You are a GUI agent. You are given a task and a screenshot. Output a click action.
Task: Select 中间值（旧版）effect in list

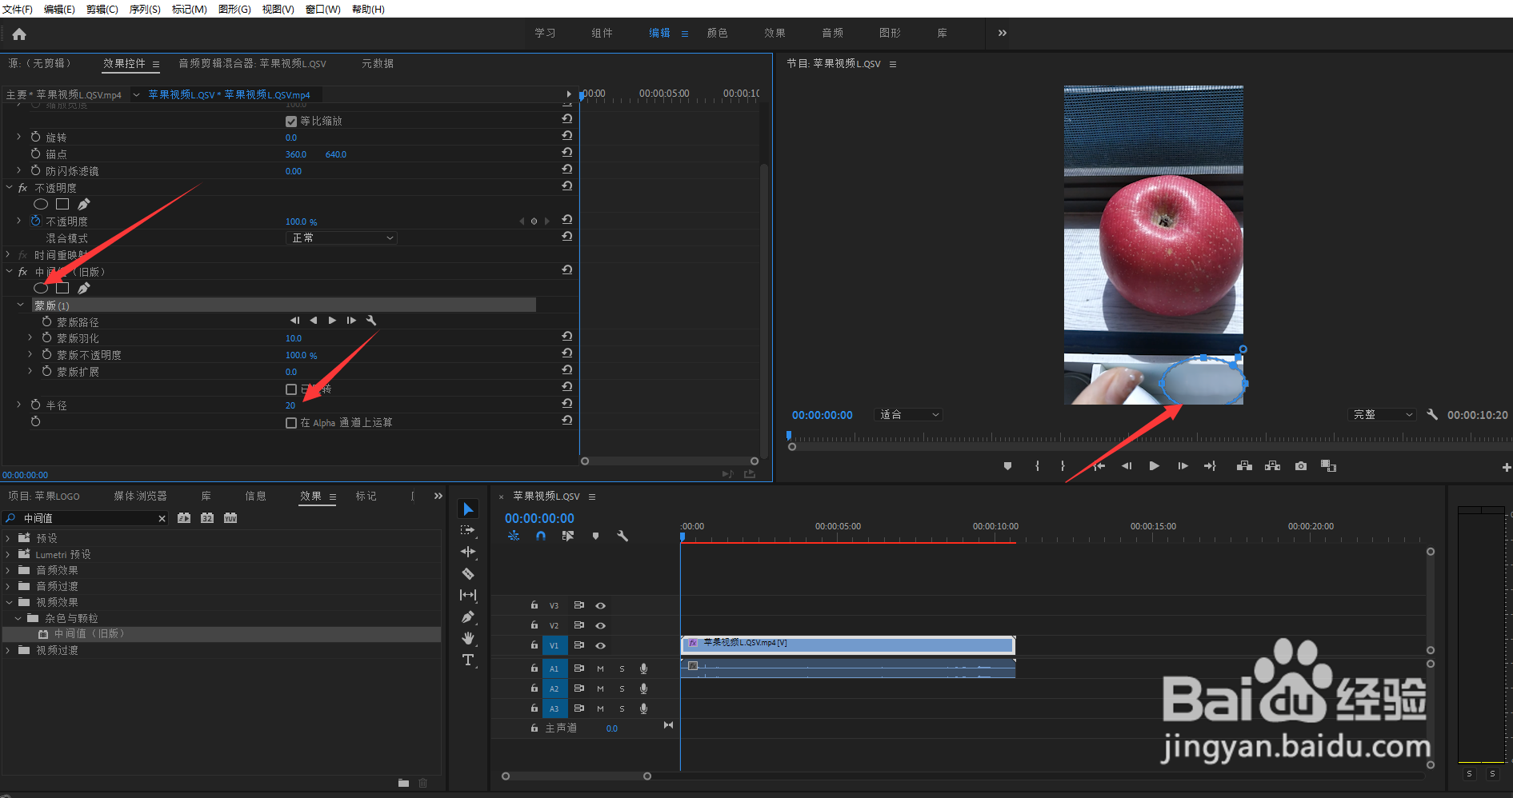tap(221, 633)
